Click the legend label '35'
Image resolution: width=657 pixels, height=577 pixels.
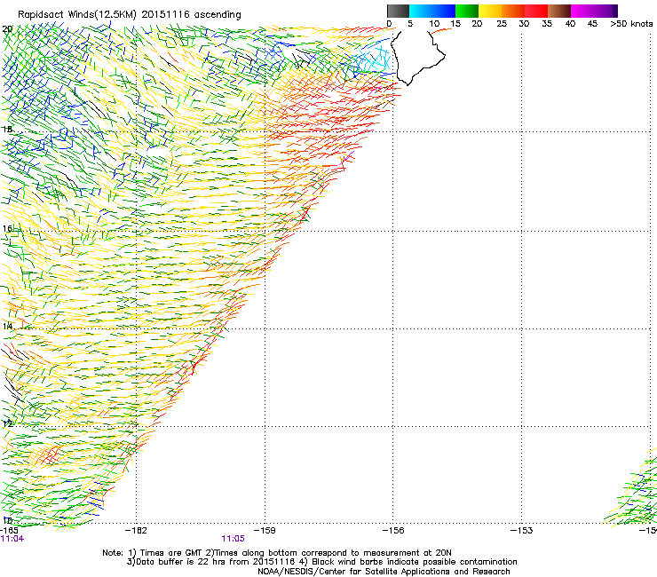coord(547,24)
